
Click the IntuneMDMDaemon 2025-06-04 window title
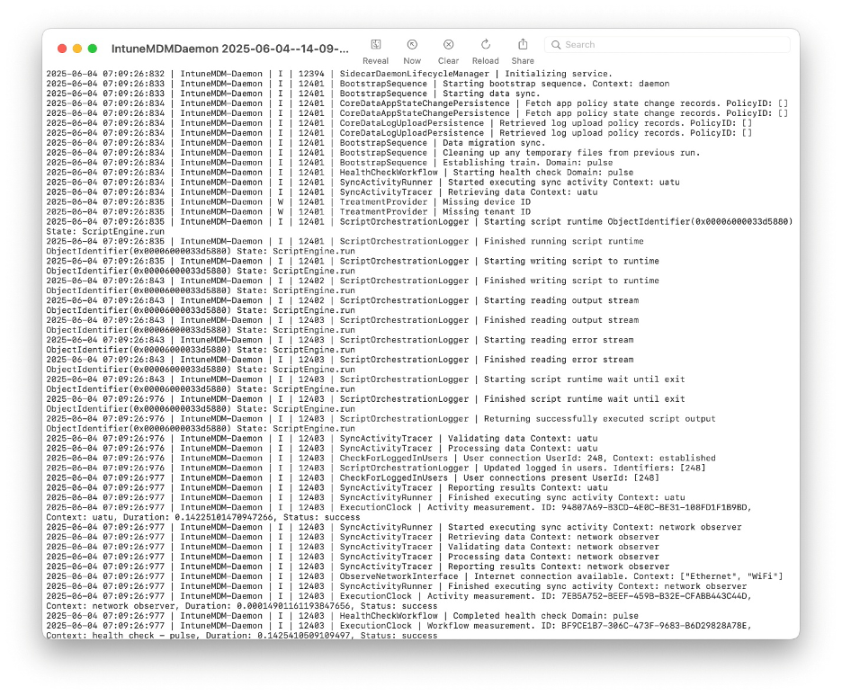point(229,49)
